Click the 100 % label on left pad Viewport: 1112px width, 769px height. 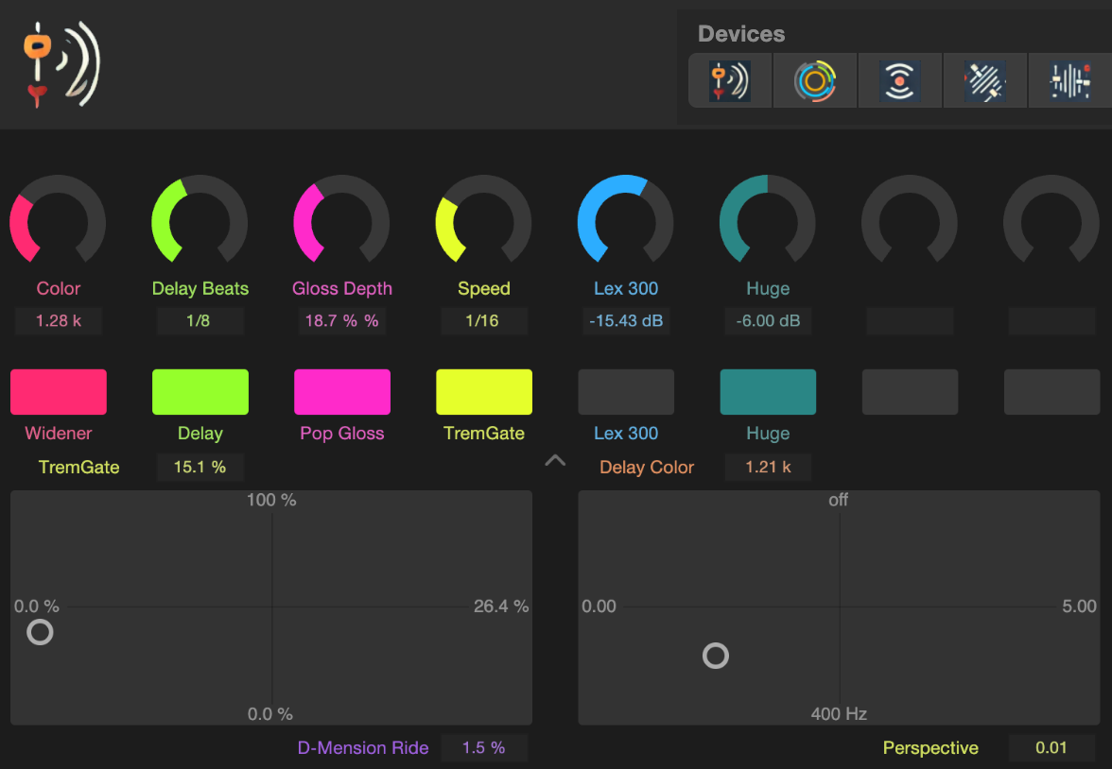(271, 500)
